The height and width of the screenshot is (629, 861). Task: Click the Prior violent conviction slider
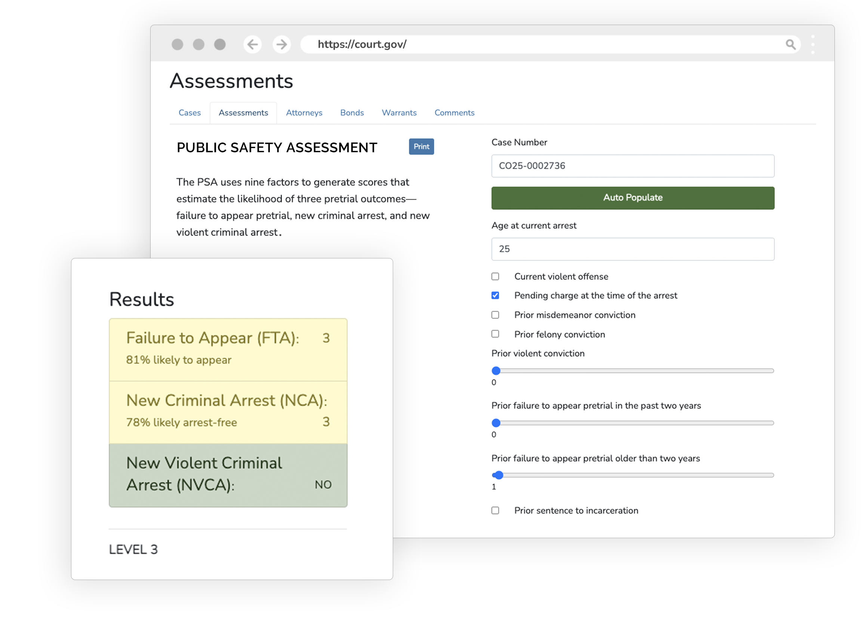point(633,371)
